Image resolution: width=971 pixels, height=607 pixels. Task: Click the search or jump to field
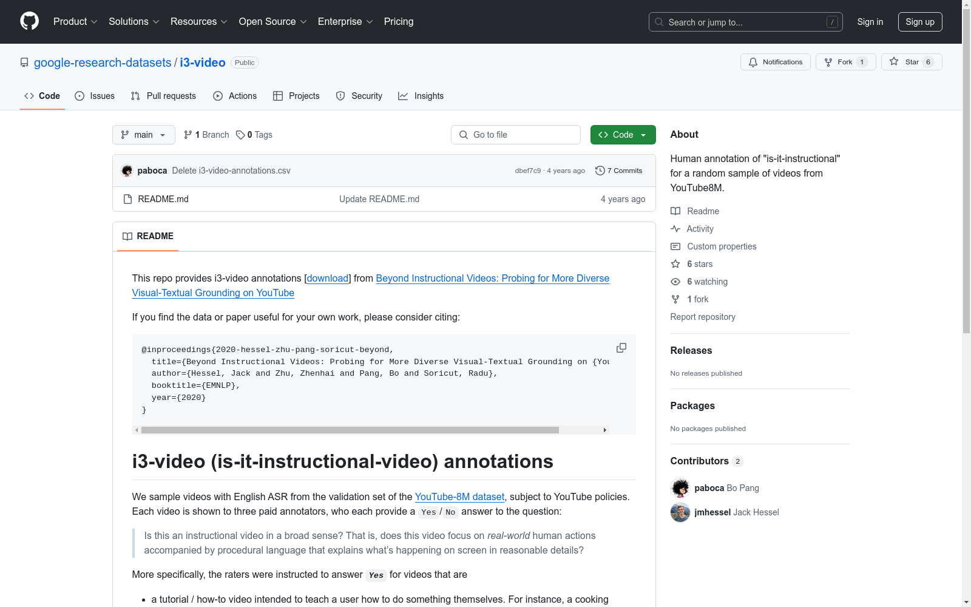click(746, 22)
